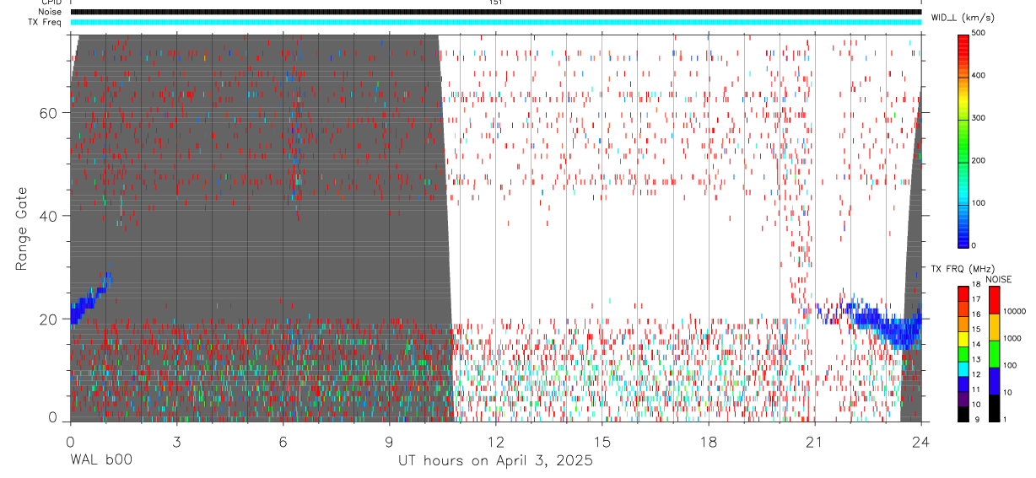
Task: Click the '500' value on width scale
Action: [x=979, y=33]
